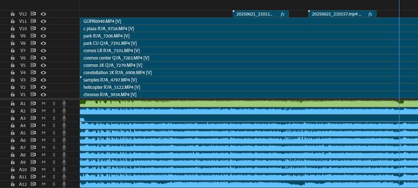Image resolution: width=418 pixels, height=188 pixels.
Task: Toggle the lock on track V3
Action: point(13,80)
